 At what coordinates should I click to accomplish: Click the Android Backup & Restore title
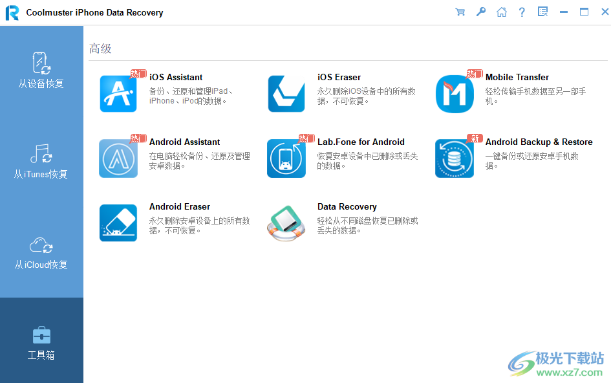point(539,142)
